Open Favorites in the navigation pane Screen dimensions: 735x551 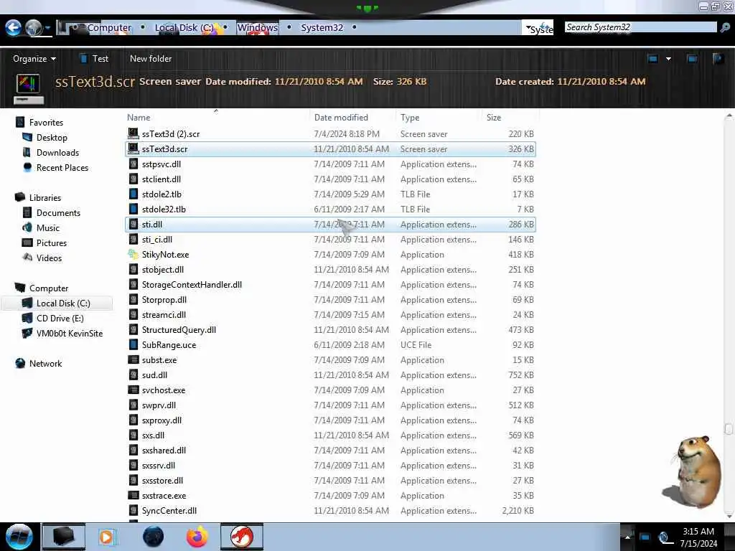click(46, 122)
